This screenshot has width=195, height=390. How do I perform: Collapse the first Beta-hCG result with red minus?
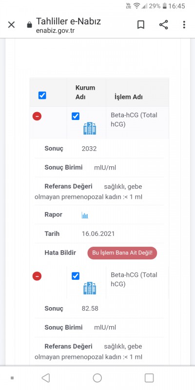pyautogui.click(x=37, y=116)
